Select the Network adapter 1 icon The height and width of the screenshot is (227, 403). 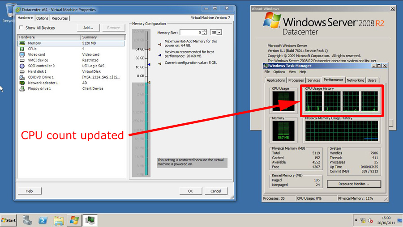pos(22,83)
